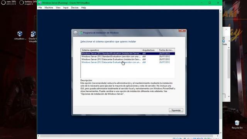Select Standard Evaluation (servidor con una...) row
This screenshot has height=139, width=247.
point(128,56)
